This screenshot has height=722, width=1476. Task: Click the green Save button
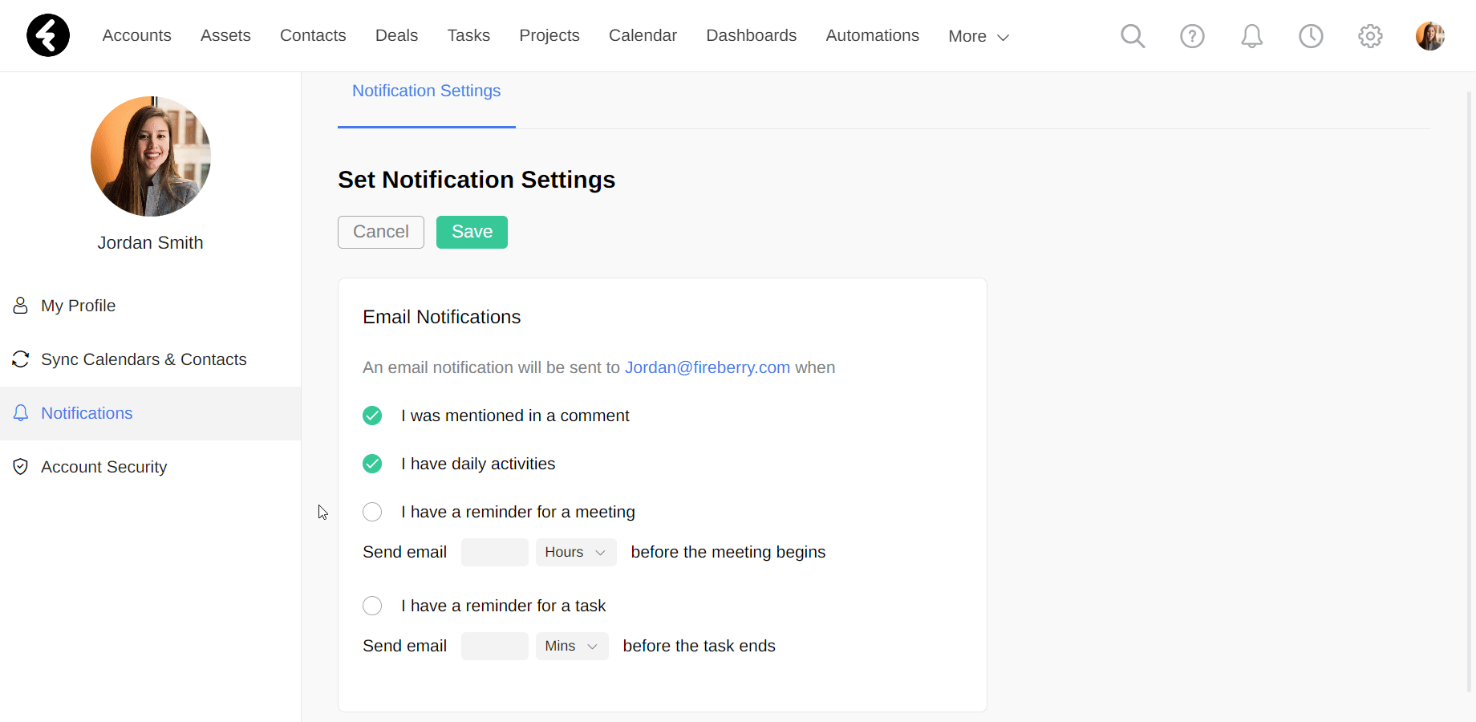472,232
